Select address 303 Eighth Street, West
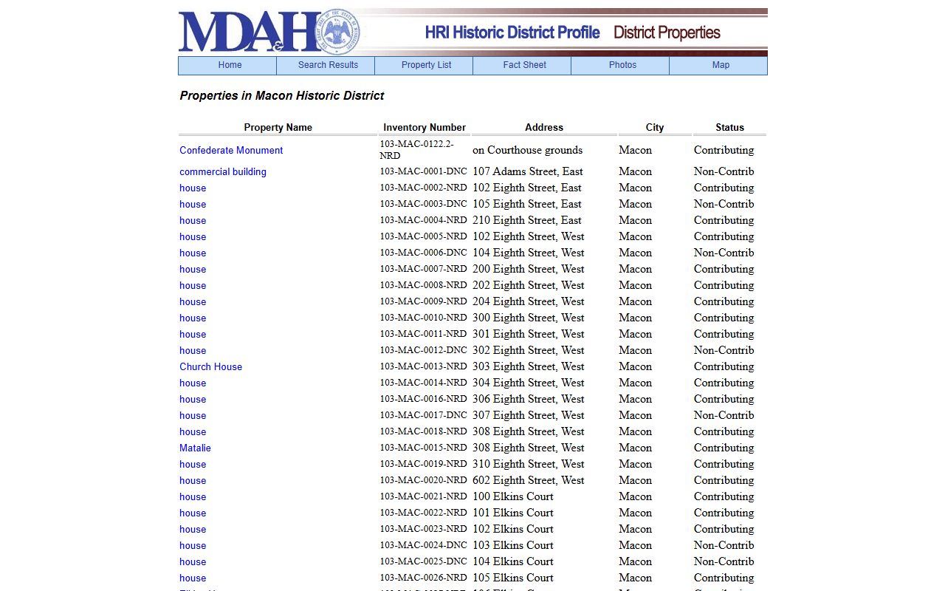Image resolution: width=945 pixels, height=591 pixels. (529, 366)
